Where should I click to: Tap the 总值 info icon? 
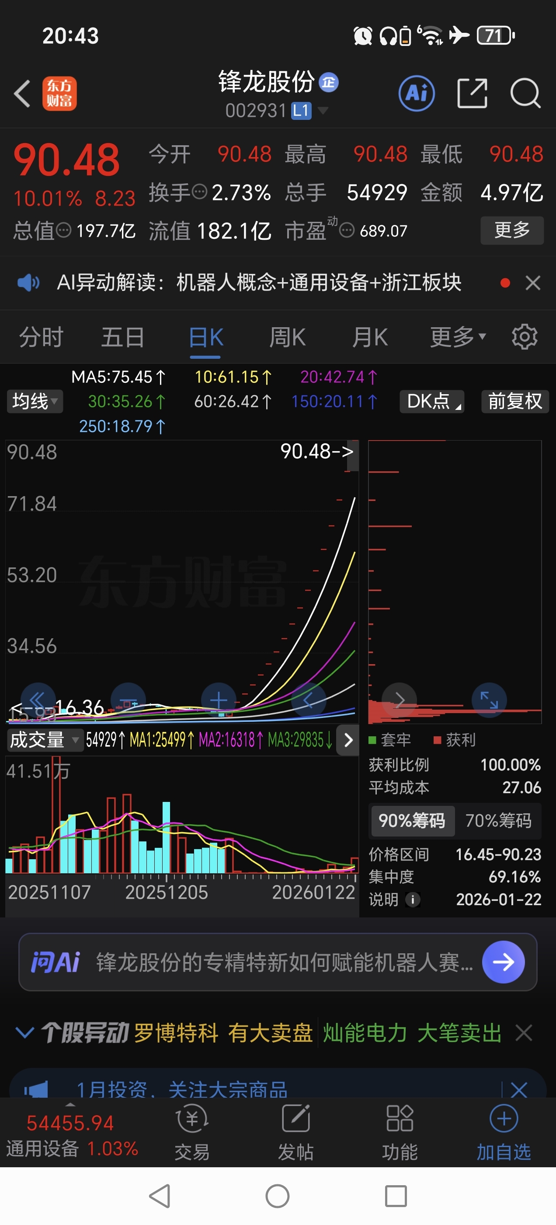tap(63, 231)
